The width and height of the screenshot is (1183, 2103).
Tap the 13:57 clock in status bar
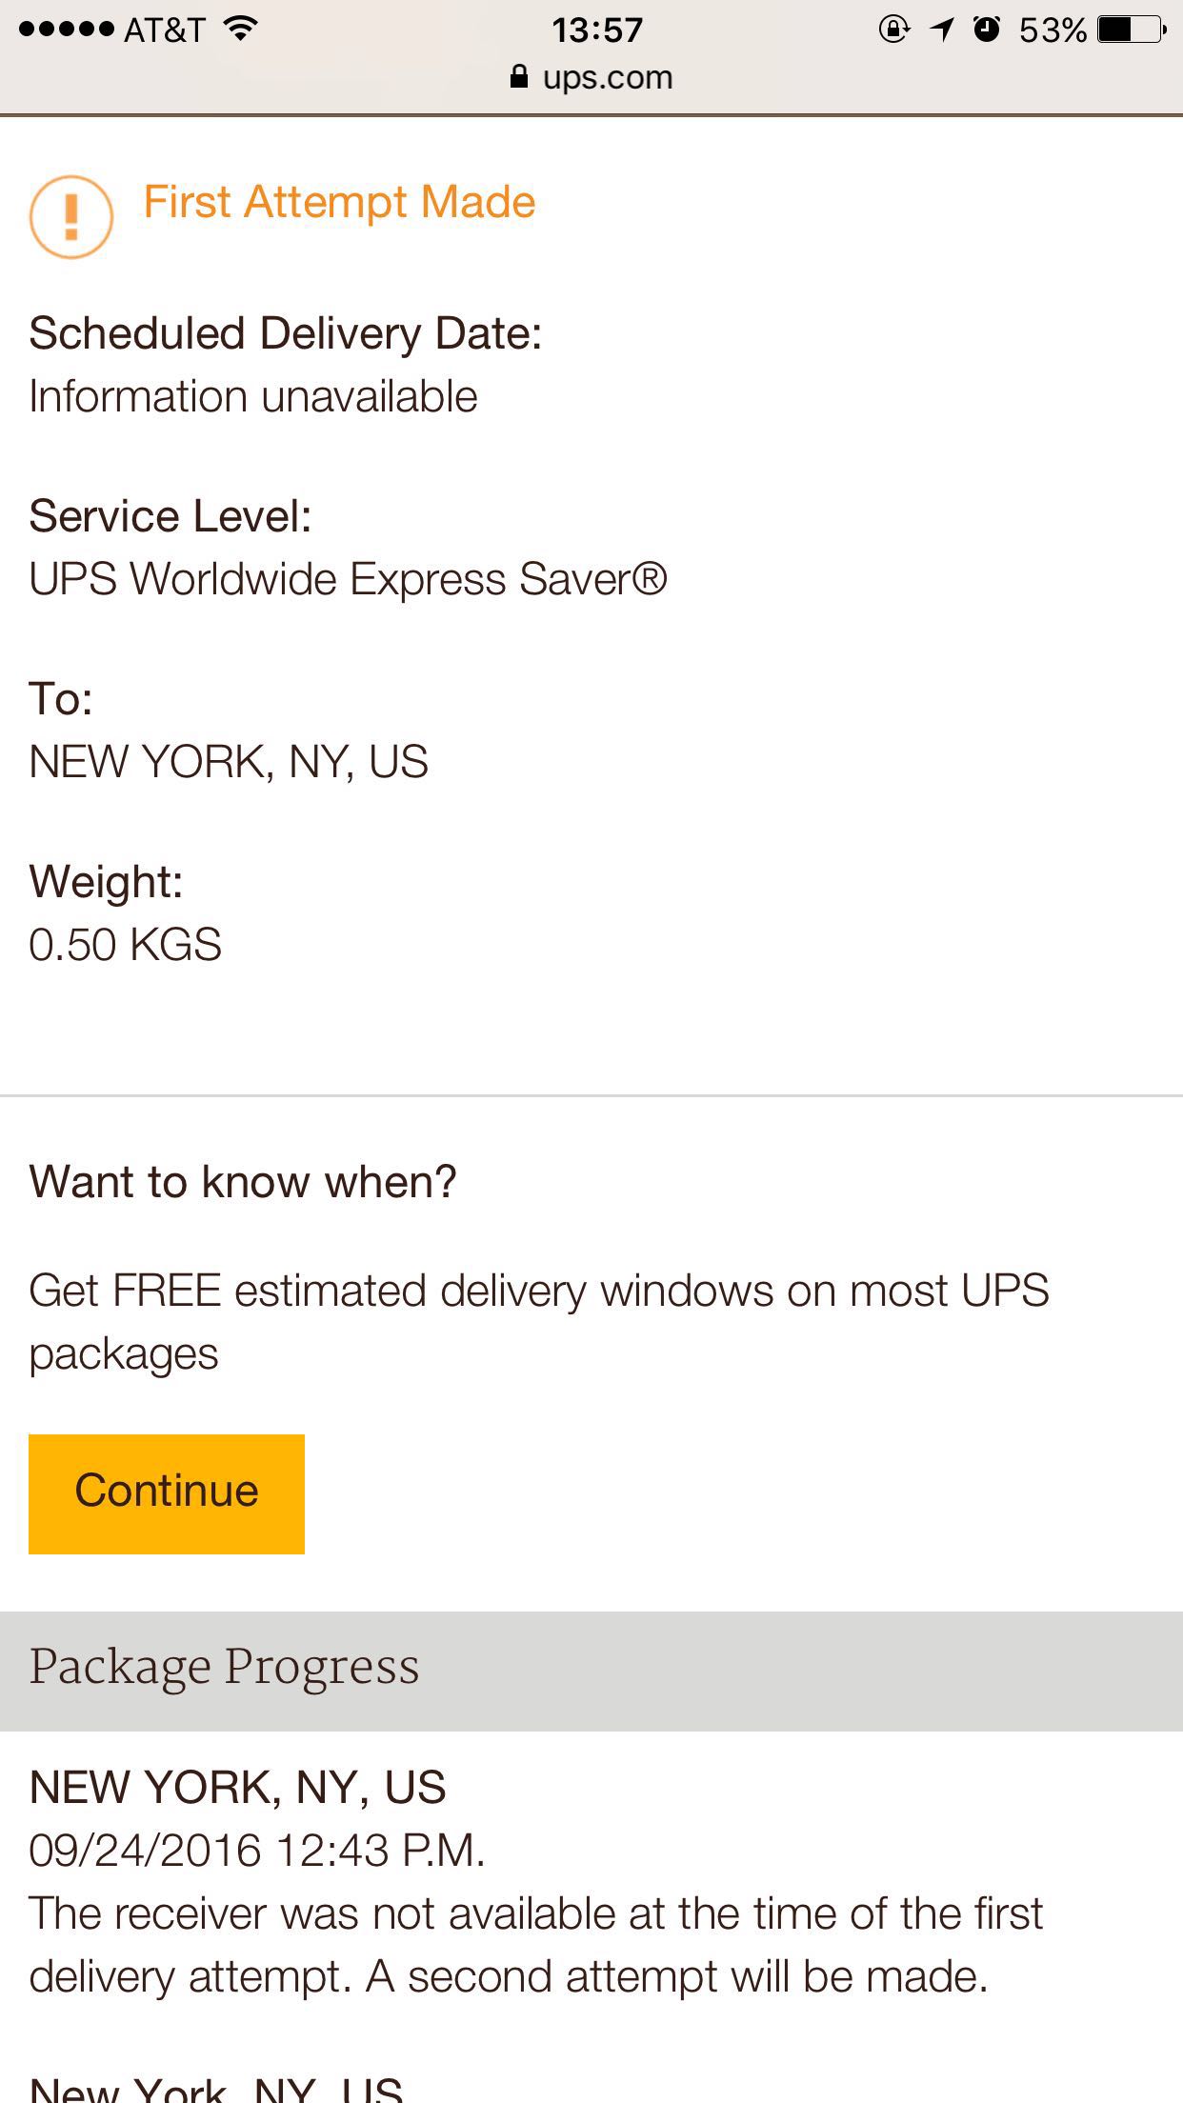tap(597, 30)
